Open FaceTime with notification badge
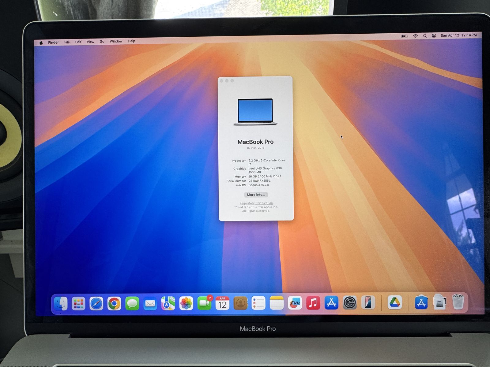Image resolution: width=490 pixels, height=367 pixels. tap(204, 303)
